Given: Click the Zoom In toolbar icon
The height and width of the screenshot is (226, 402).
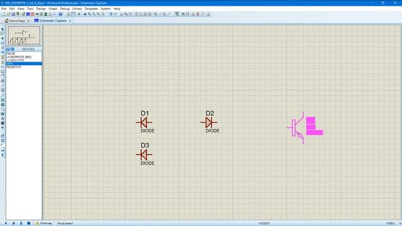Looking at the screenshot, I should (89, 14).
